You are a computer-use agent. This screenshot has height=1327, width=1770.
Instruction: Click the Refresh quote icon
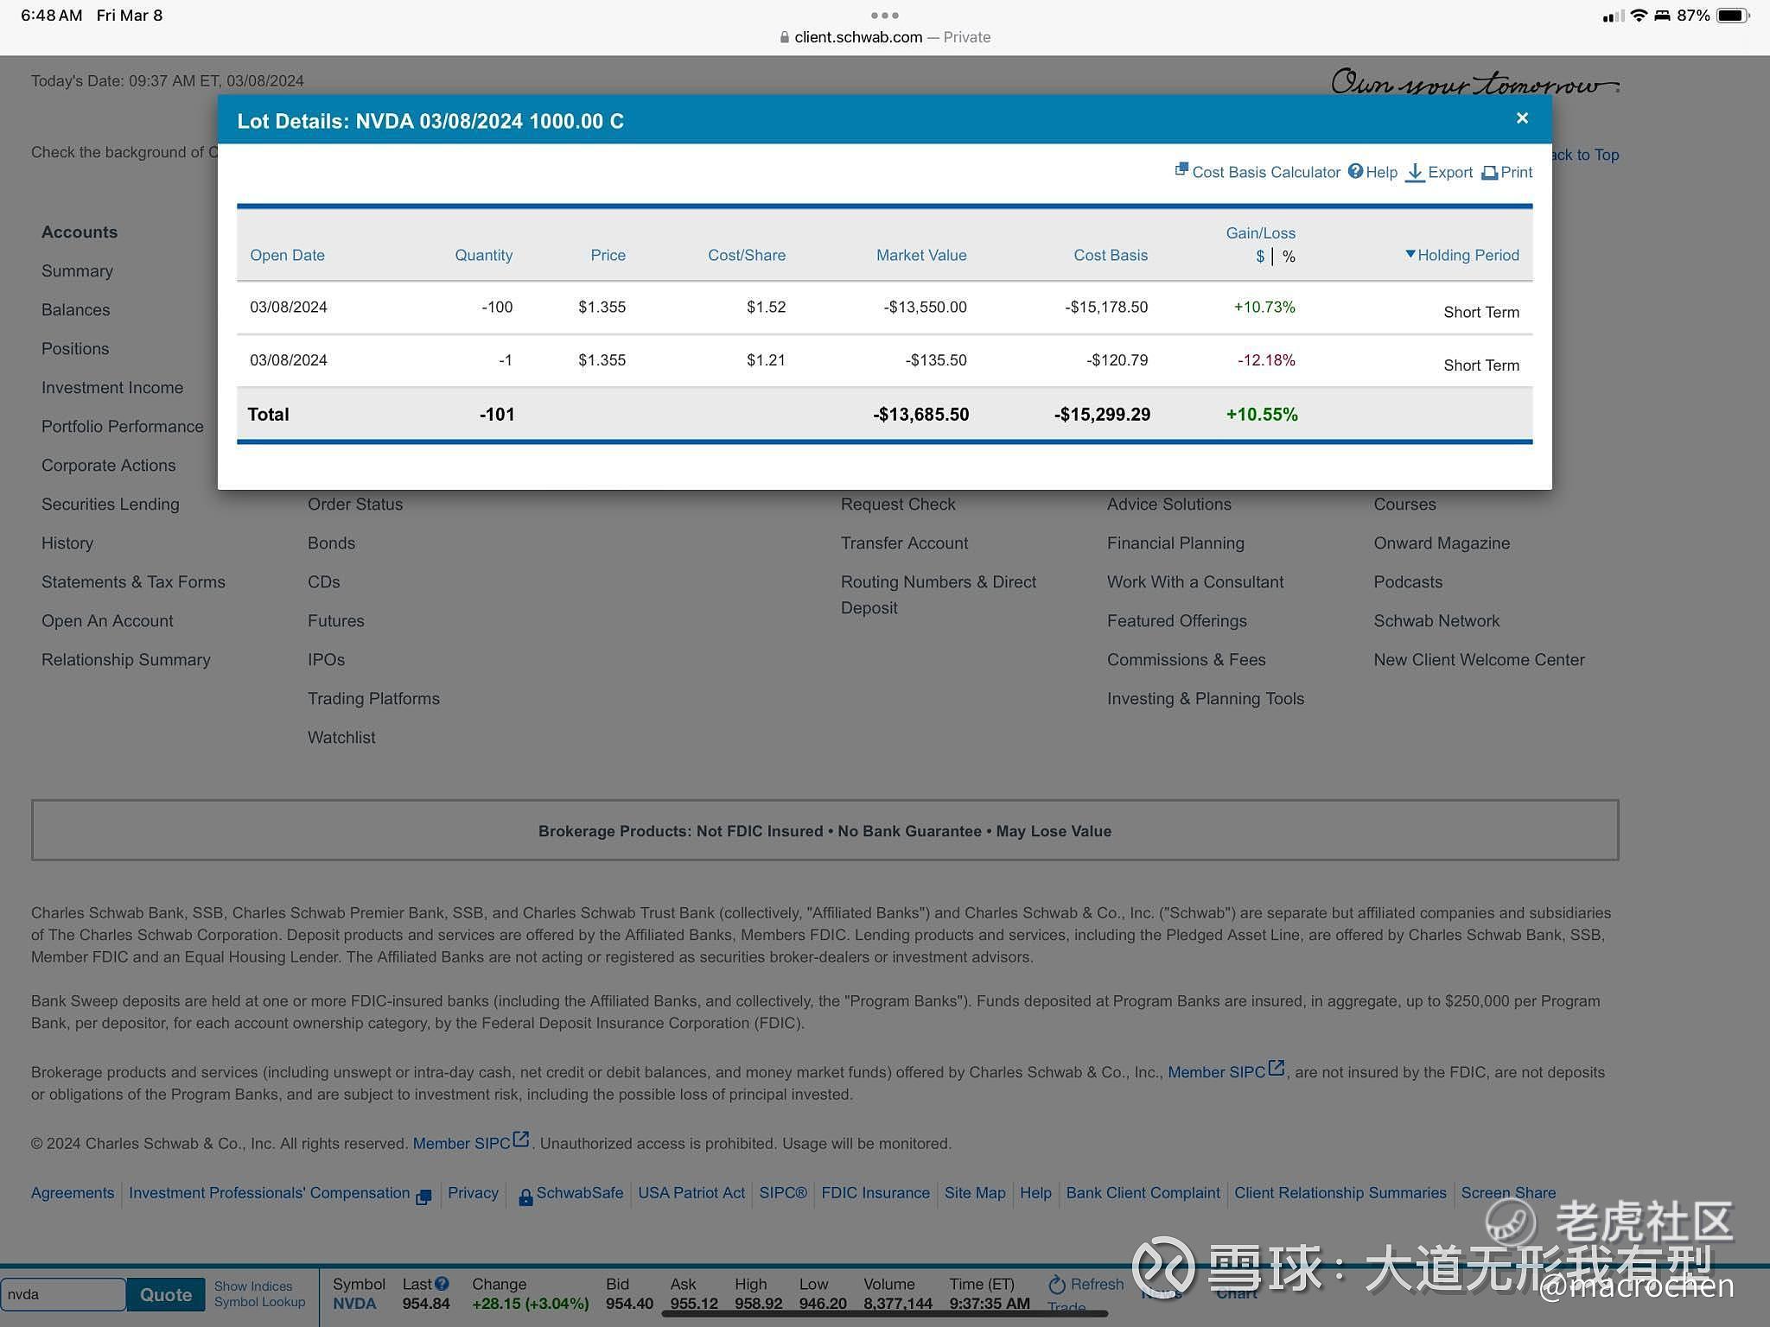(x=1056, y=1285)
